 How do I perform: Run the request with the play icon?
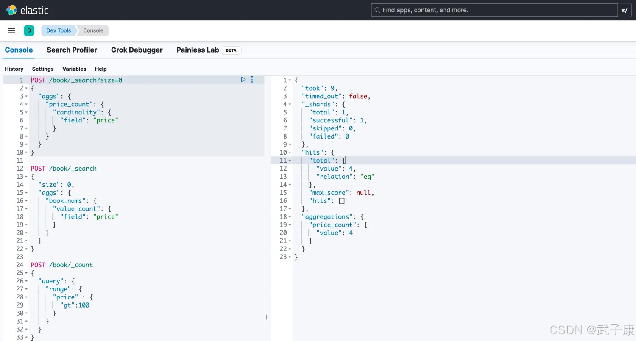coord(243,80)
